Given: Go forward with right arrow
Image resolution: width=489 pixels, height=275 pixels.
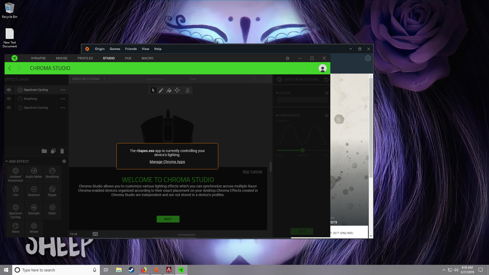Looking at the screenshot, I should tap(19, 68).
